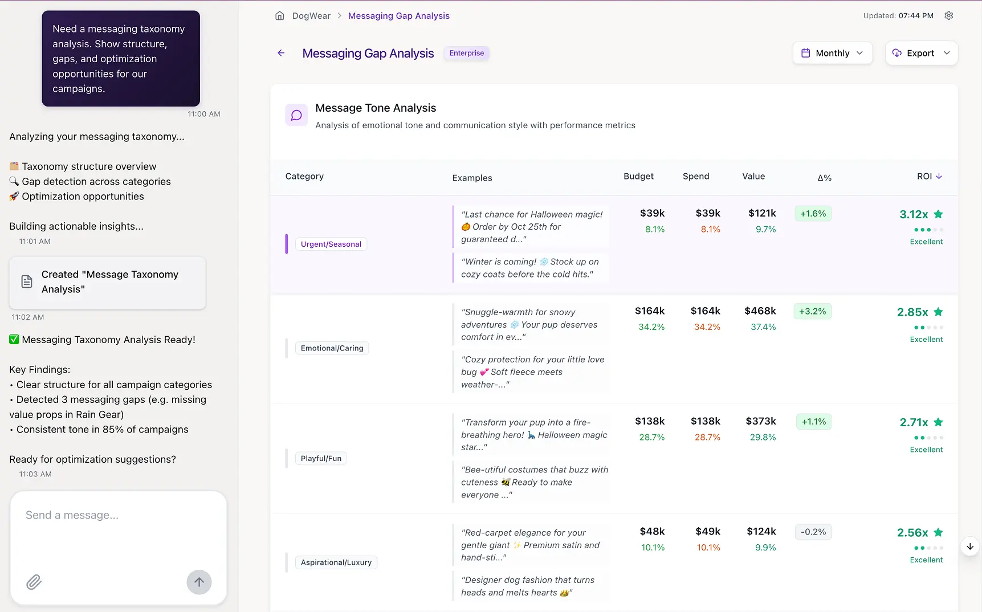Click the Message Tone Analysis speech bubble icon
The height and width of the screenshot is (612, 982).
tap(296, 115)
